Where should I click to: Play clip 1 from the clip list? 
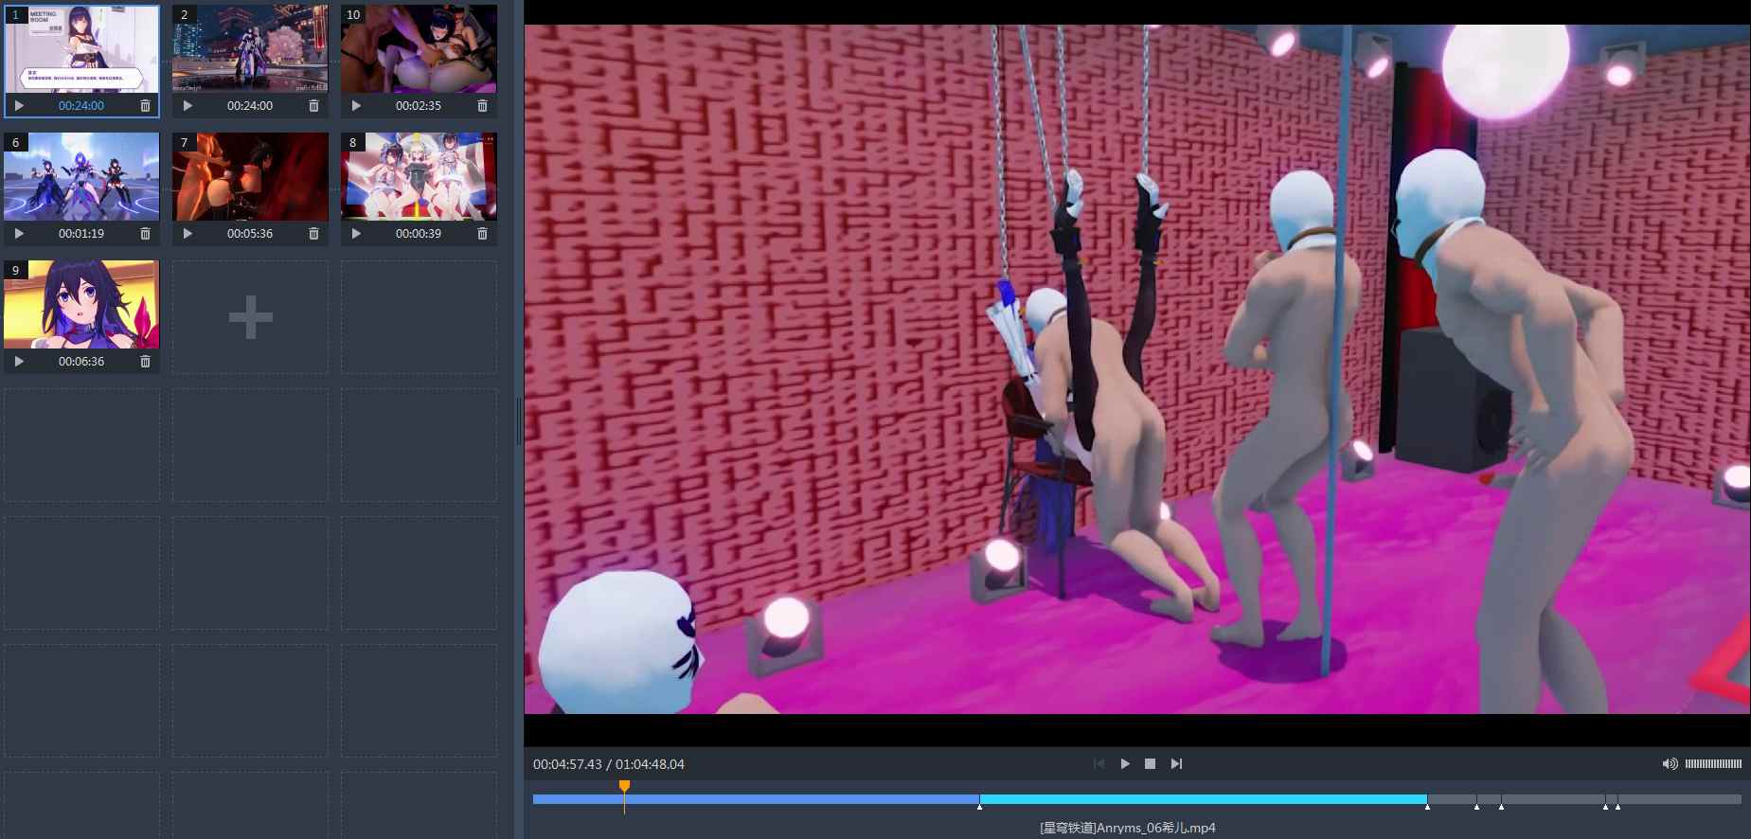click(19, 106)
